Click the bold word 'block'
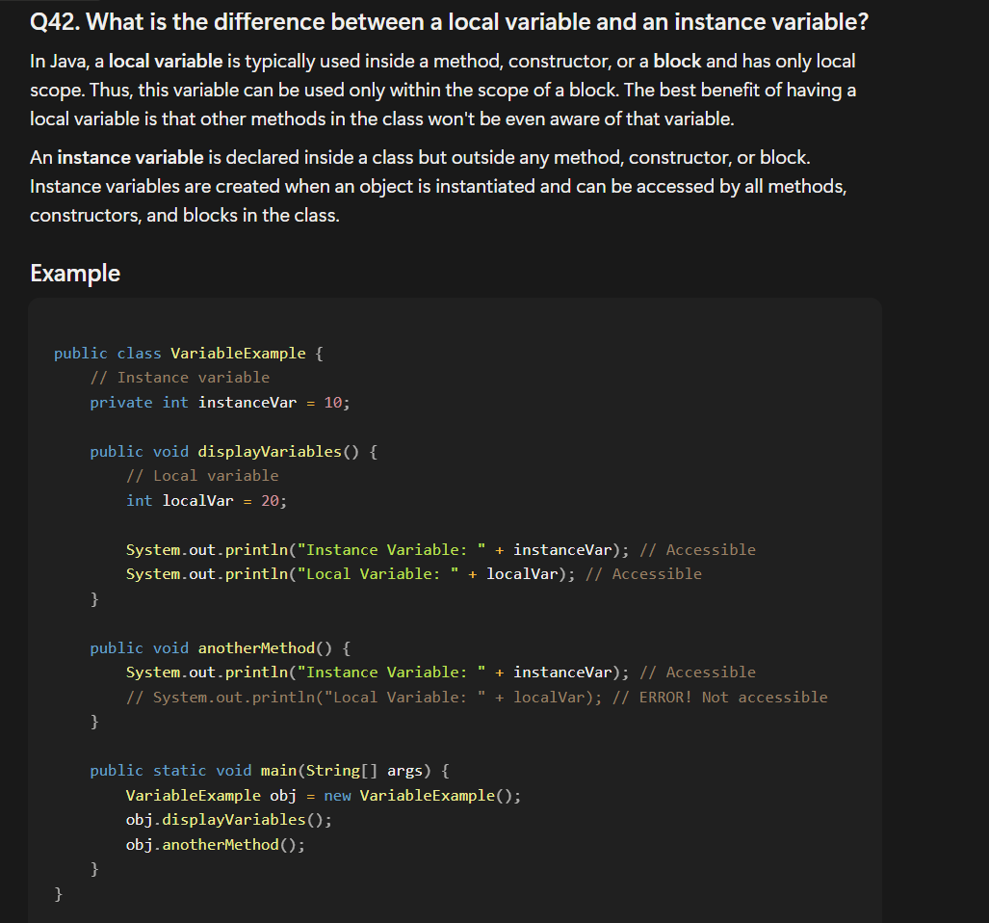 click(677, 62)
